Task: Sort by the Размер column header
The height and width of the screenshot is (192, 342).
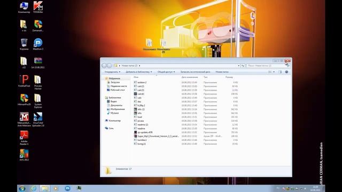Action: 229,77
